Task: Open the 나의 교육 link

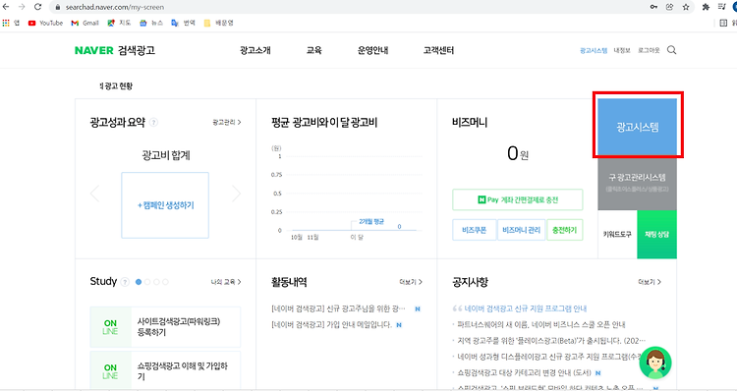Action: click(226, 282)
